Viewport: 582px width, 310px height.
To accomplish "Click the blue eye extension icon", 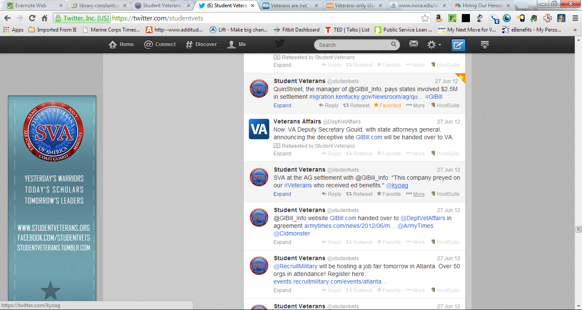I will (507, 18).
